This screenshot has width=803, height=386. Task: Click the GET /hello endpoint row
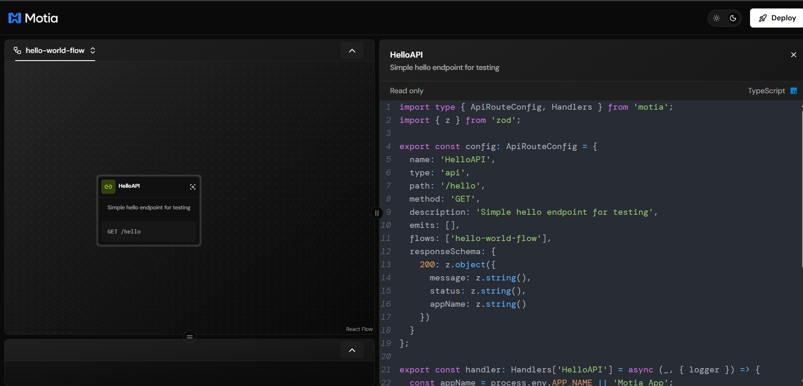[x=149, y=232]
